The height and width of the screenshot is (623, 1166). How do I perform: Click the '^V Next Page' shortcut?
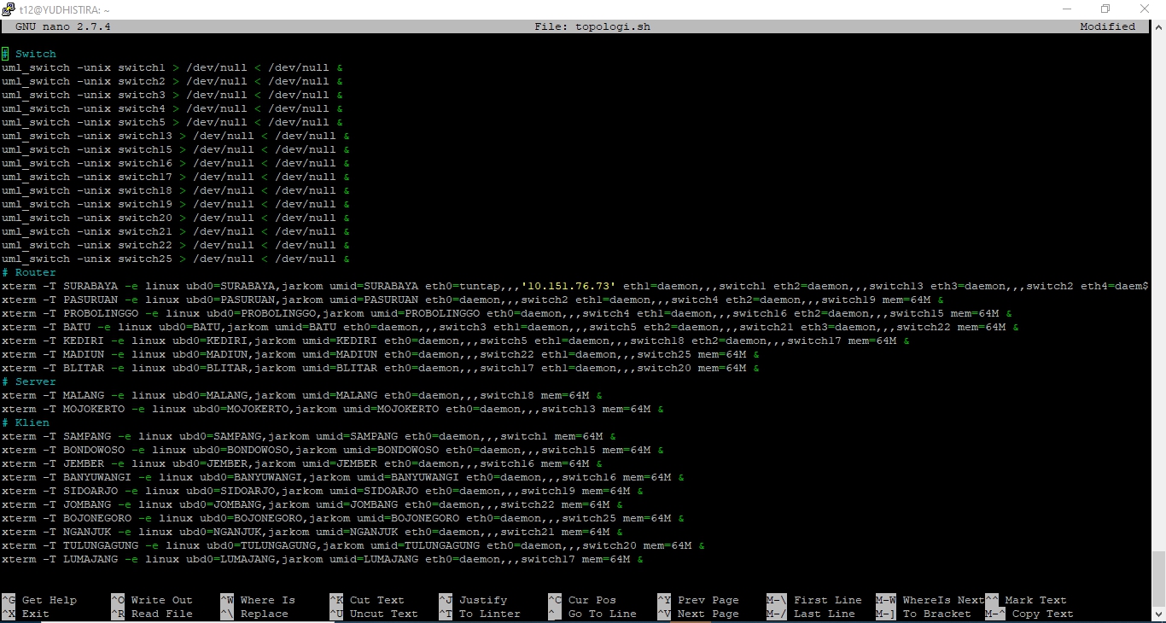[698, 614]
